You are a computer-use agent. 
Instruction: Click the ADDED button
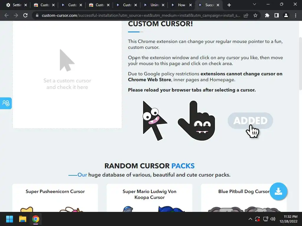[x=250, y=121]
